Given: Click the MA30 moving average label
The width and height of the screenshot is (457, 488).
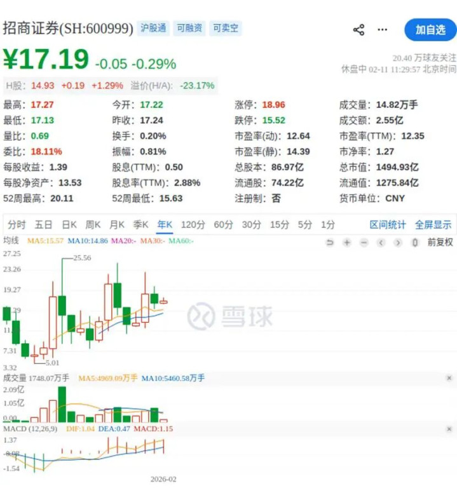Looking at the screenshot, I should pos(153,241).
